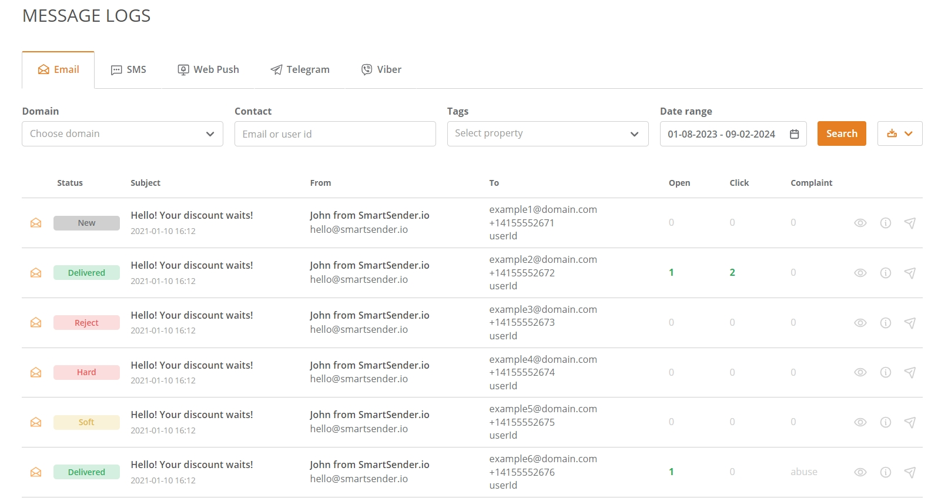938x501 pixels.
Task: Click the Complaint column header
Action: (811, 183)
